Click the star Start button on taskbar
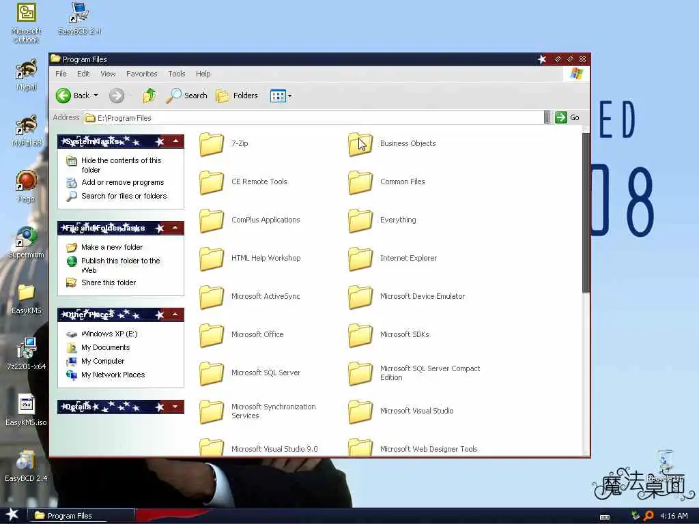 click(12, 515)
